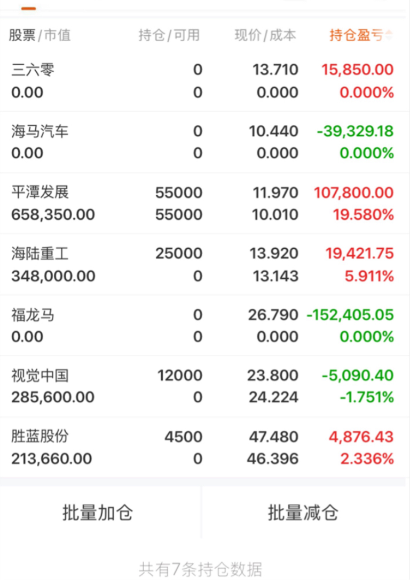
Task: Click the 658,350.00 market value
Action: (x=53, y=215)
